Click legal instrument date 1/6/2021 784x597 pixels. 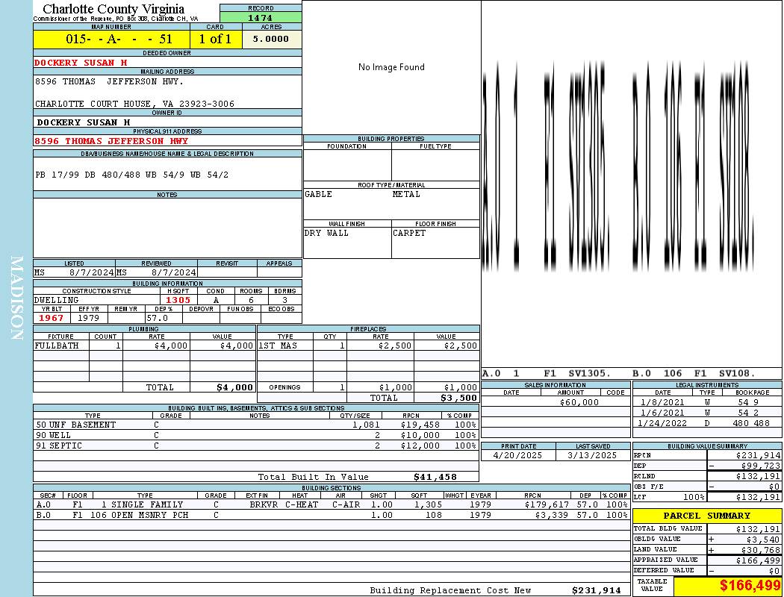pos(662,413)
